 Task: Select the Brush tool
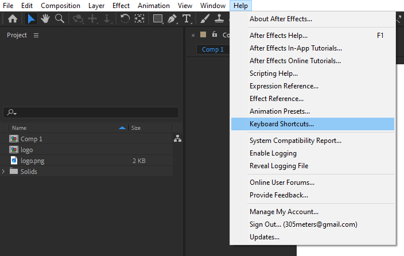[205, 19]
